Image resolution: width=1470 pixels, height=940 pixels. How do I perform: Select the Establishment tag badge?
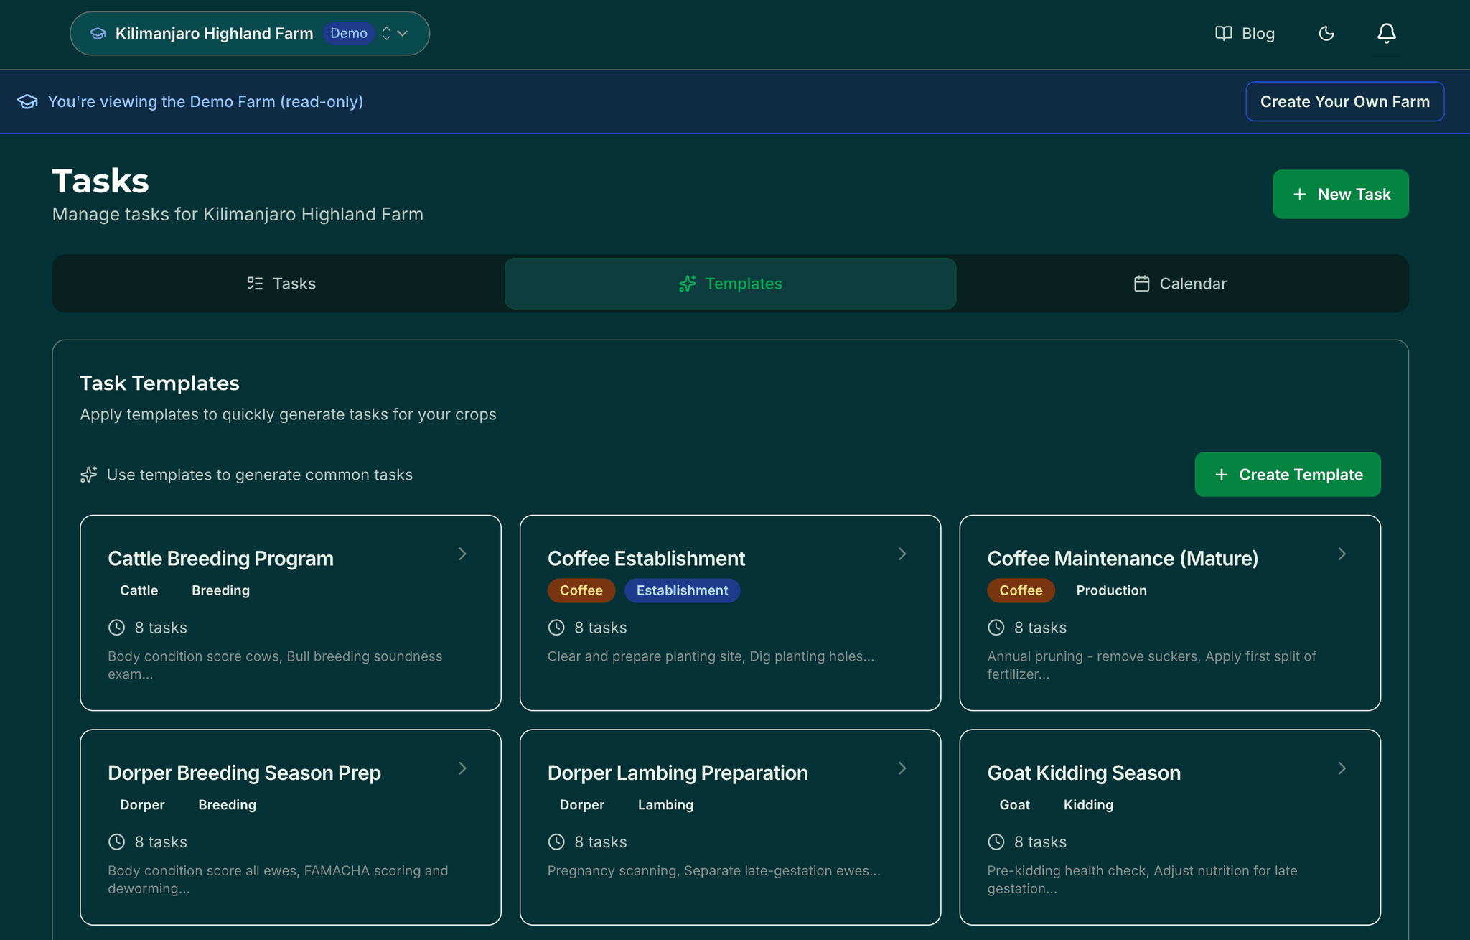click(x=682, y=590)
